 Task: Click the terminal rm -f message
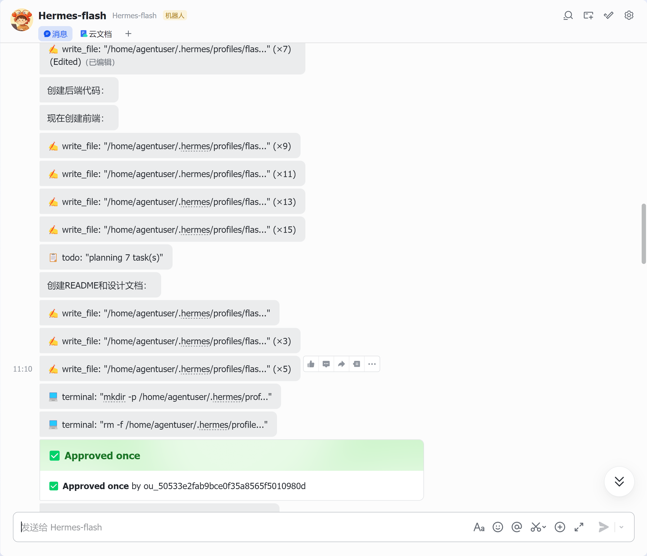point(158,425)
